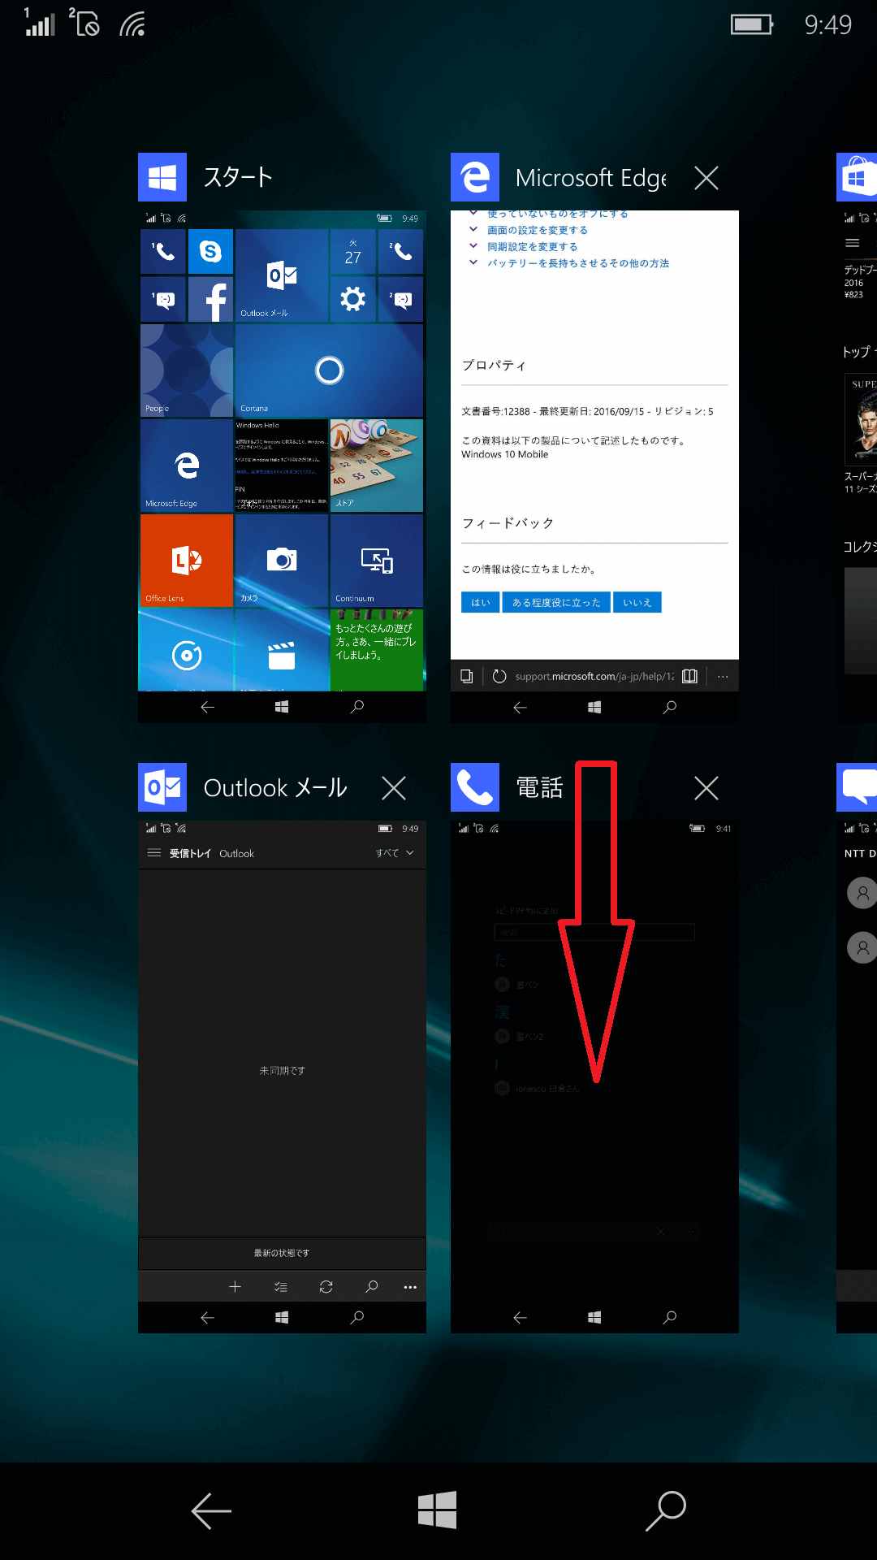Image resolution: width=877 pixels, height=1560 pixels.
Task: Select the Skype tile in Start preview
Action: tap(210, 251)
